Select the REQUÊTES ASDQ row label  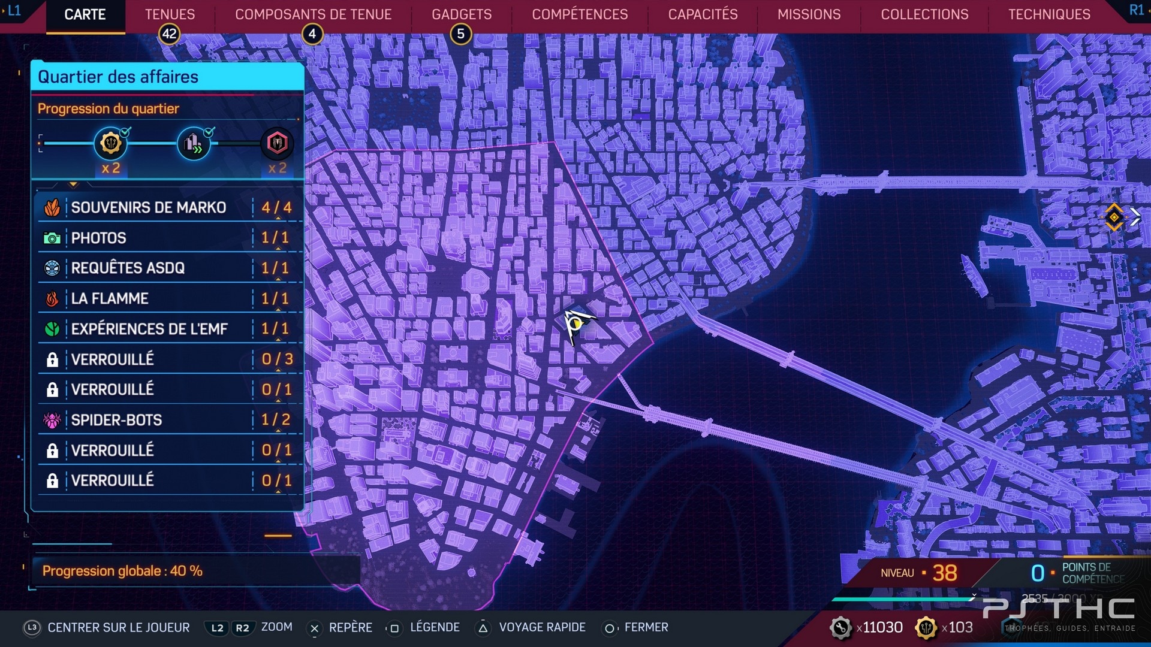coord(128,268)
